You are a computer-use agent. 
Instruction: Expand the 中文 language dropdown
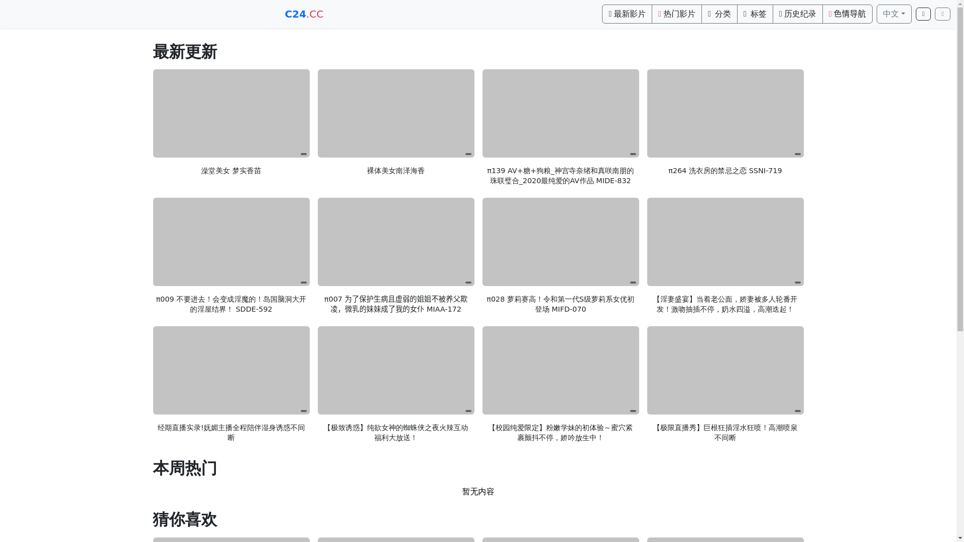point(894,14)
